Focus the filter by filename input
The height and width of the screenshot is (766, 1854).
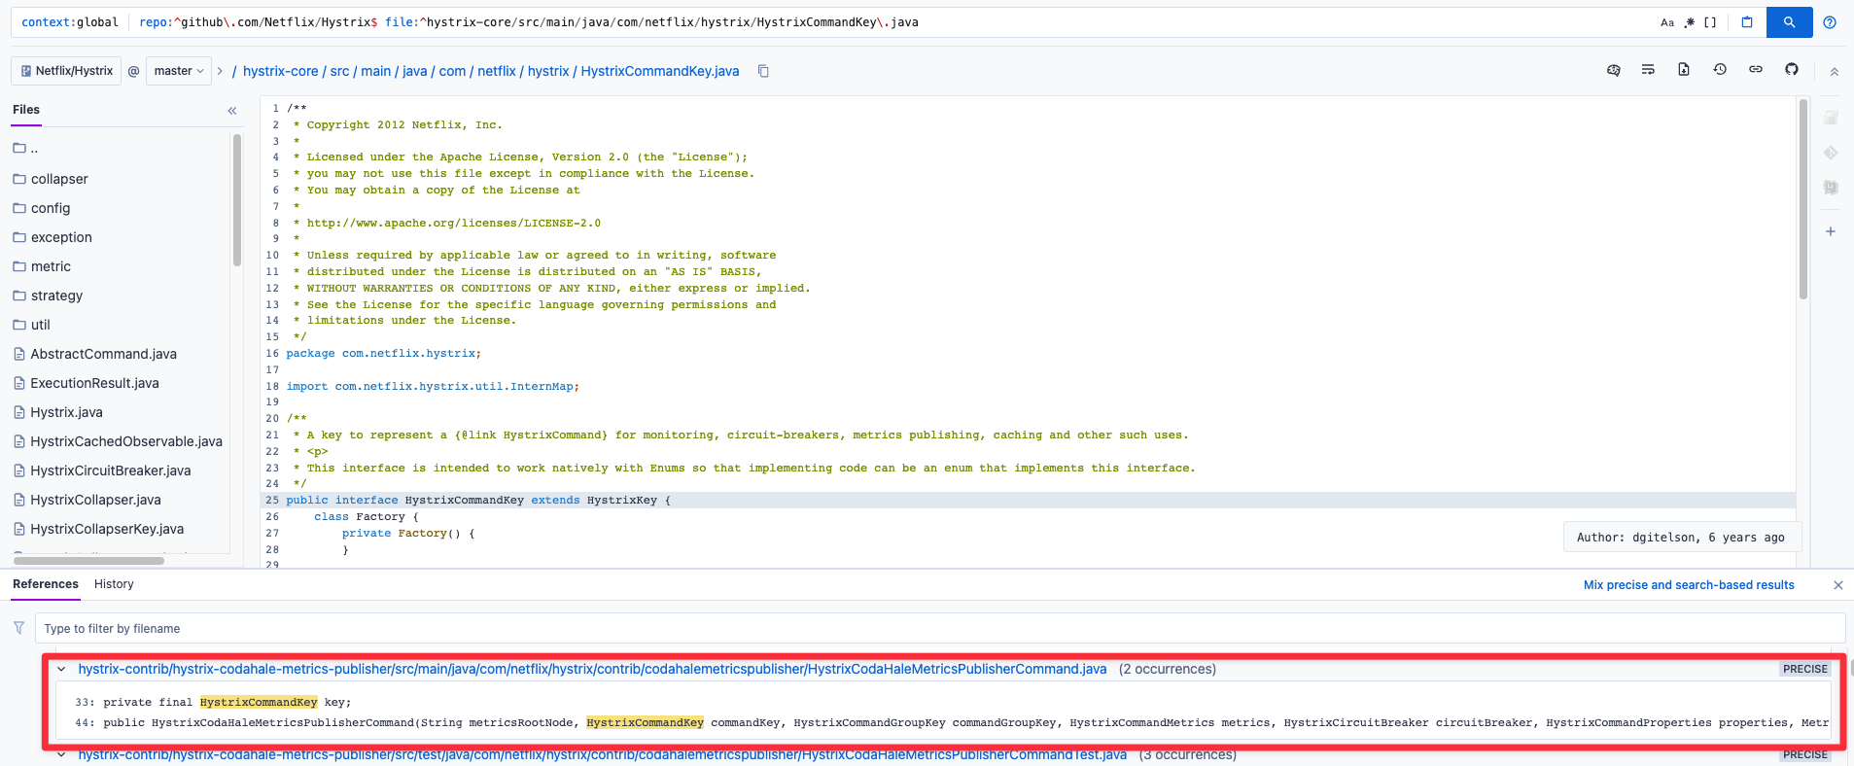tap(940, 629)
